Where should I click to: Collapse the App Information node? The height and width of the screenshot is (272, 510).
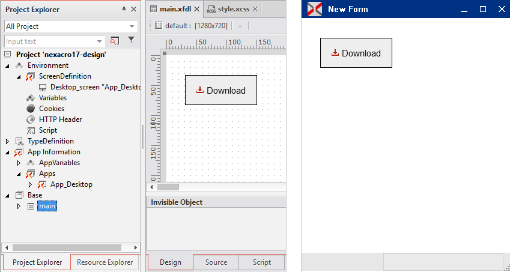(x=7, y=152)
